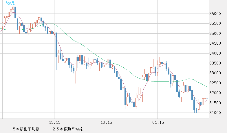Click the green 25-bar average legend line
227x133 pixels.
click(47, 129)
